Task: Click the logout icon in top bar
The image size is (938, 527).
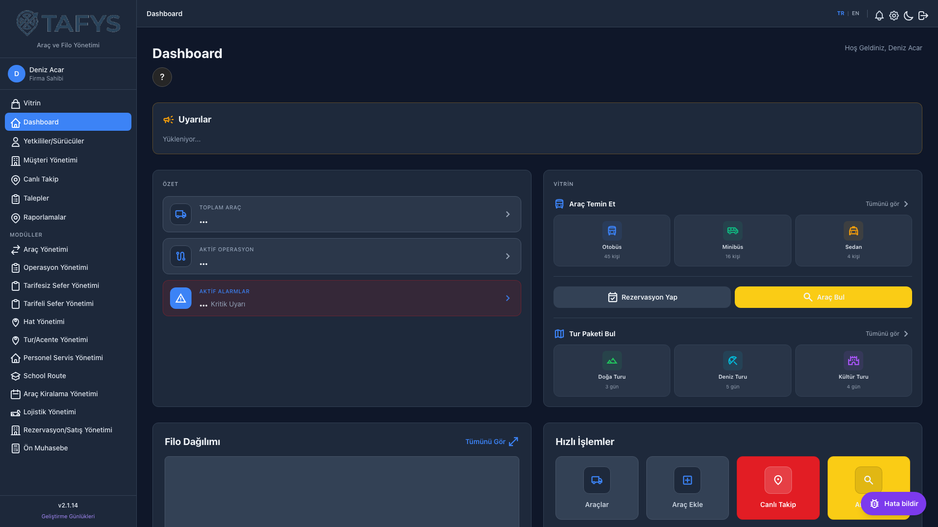Action: click(923, 16)
